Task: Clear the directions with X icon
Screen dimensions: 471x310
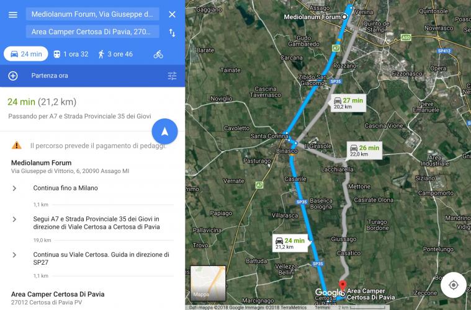Action: pyautogui.click(x=172, y=14)
